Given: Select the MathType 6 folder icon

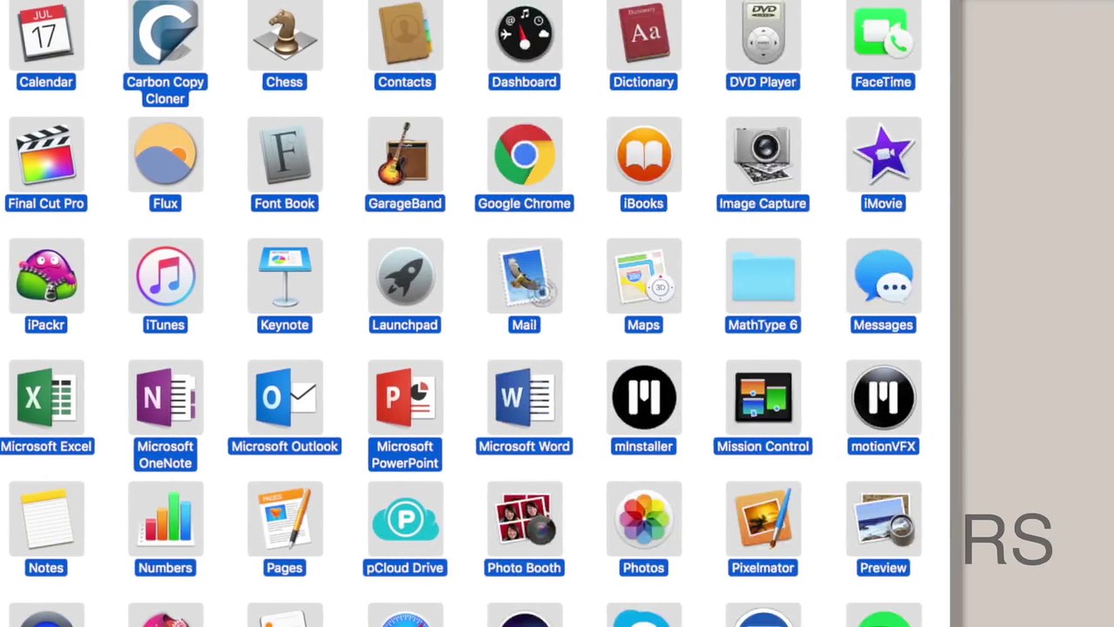Looking at the screenshot, I should tap(762, 275).
